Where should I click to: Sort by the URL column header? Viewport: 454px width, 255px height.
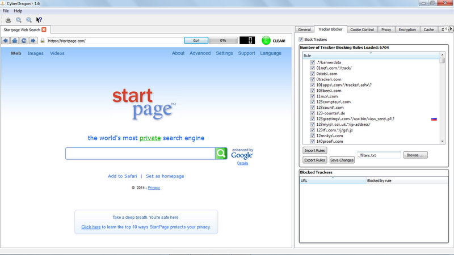[333, 181]
